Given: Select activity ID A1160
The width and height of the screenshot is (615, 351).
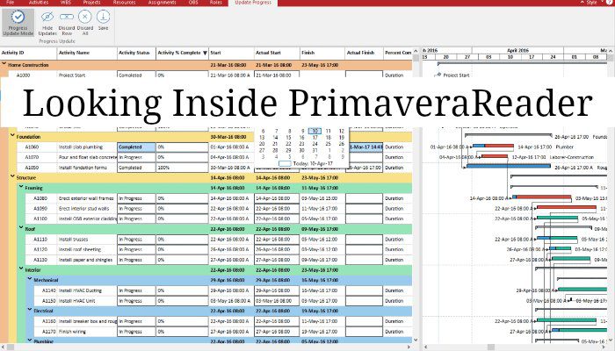Looking at the screenshot, I should click(x=49, y=321).
